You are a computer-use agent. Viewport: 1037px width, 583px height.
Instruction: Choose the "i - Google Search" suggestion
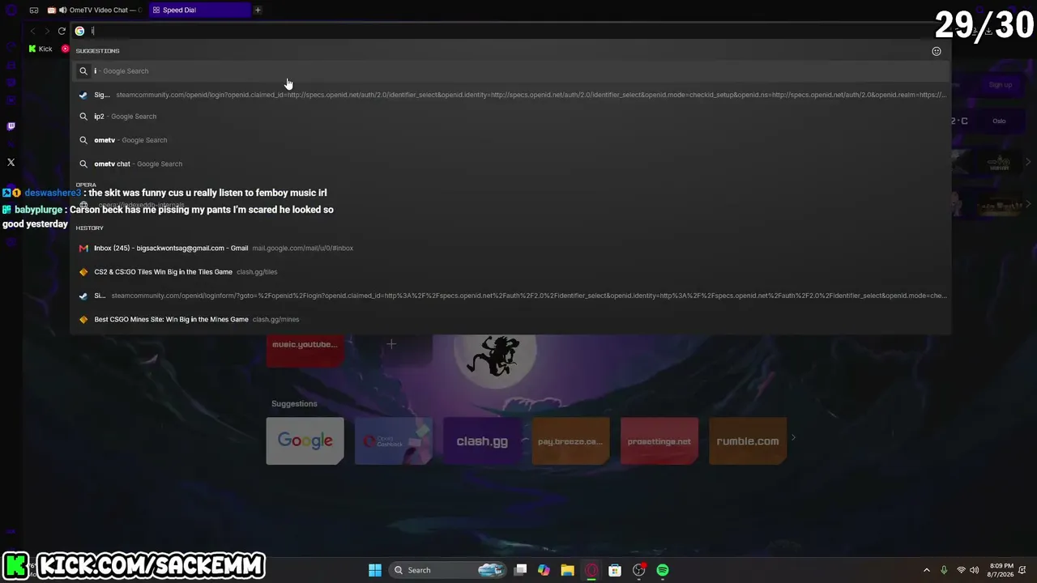pos(510,71)
